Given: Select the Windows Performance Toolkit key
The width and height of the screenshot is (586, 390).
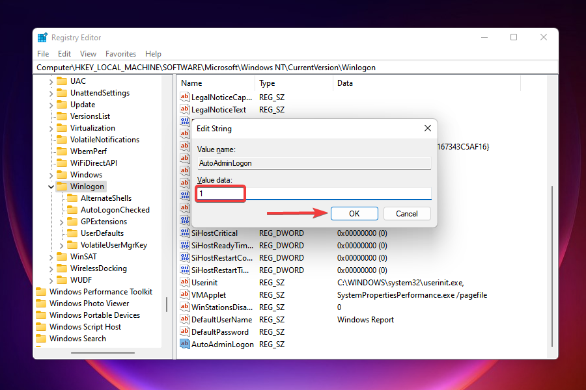Looking at the screenshot, I should [x=101, y=291].
